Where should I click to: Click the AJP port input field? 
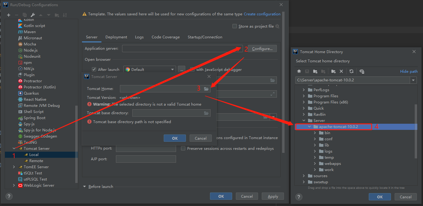tap(146, 159)
